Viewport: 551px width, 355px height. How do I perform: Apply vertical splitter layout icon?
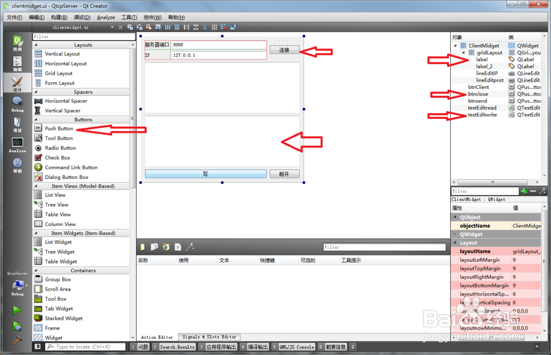pyautogui.click(x=196, y=28)
